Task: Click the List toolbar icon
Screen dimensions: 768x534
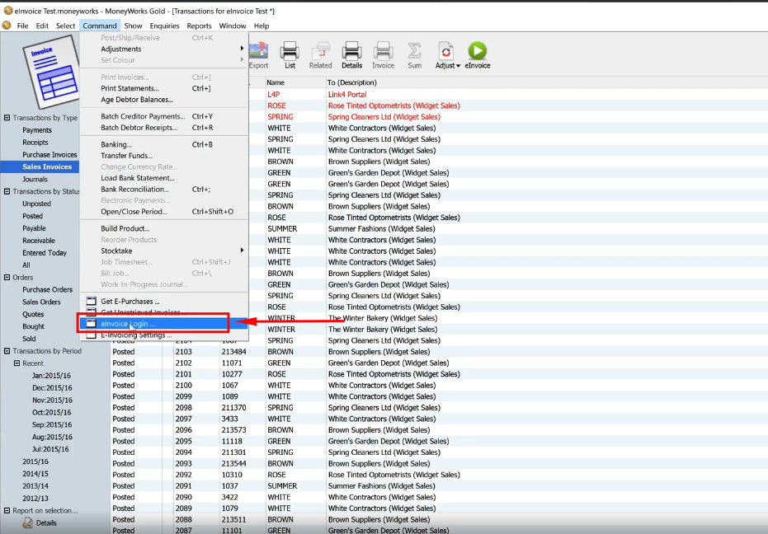Action: 290,51
